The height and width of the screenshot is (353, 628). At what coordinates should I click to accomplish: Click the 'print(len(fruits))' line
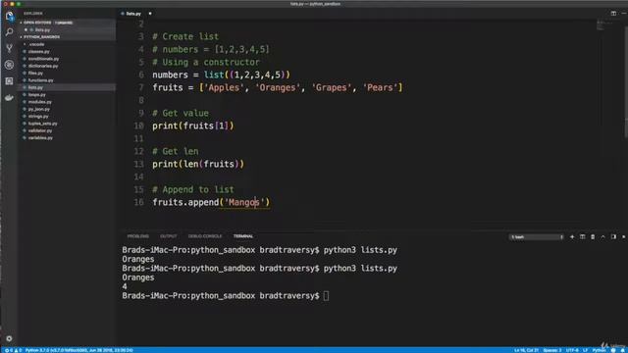tap(198, 164)
